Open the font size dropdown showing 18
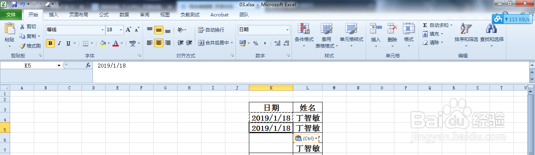 coord(121,30)
